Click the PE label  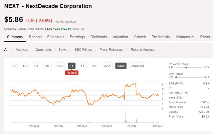(x=170, y=88)
